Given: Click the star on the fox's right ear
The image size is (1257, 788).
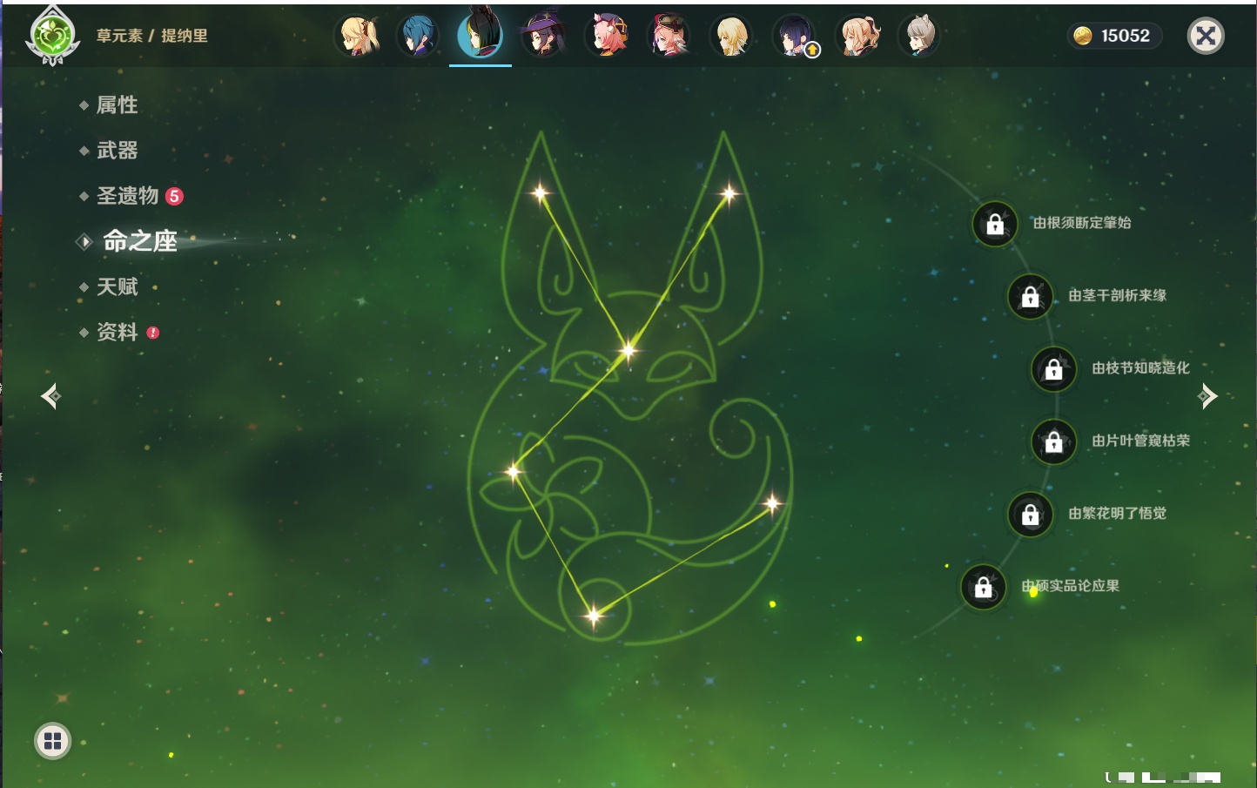Looking at the screenshot, I should pos(729,193).
